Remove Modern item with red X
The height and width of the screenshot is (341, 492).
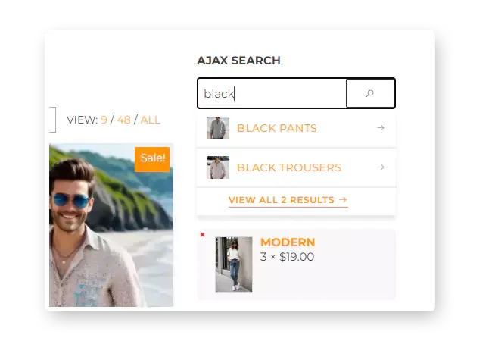(202, 235)
